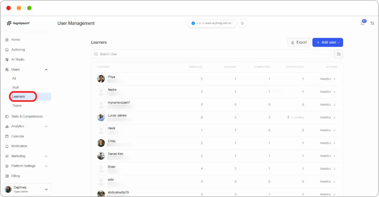Collapse the Users sidebar section
This screenshot has width=379, height=197.
pyautogui.click(x=46, y=70)
